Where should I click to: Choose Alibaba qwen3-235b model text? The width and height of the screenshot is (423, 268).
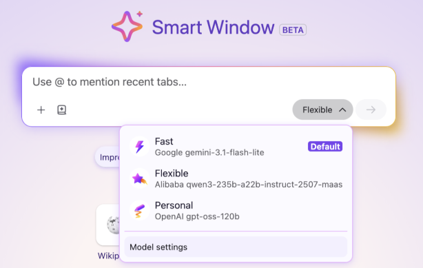click(249, 185)
